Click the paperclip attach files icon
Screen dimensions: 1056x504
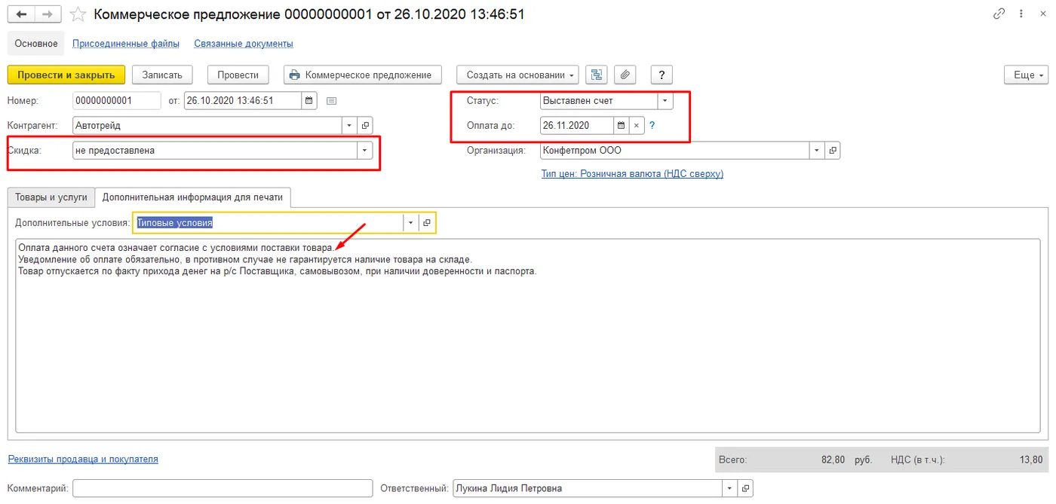coord(626,75)
